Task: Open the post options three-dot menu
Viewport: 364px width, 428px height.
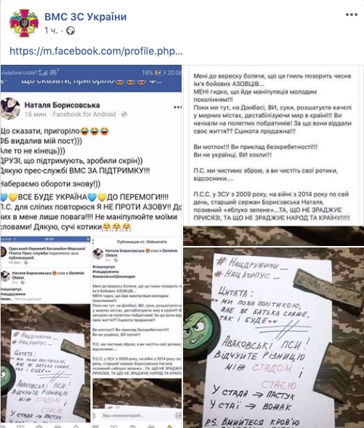Action: (x=352, y=15)
